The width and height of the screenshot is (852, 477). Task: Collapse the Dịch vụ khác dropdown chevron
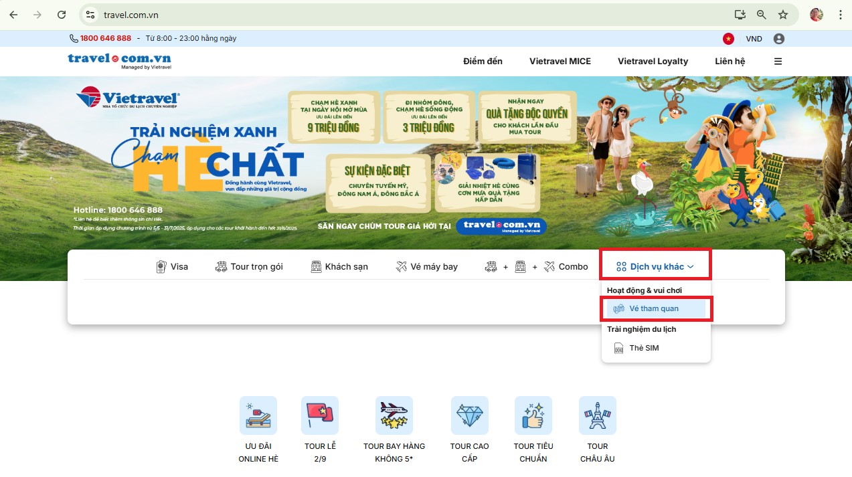point(691,267)
